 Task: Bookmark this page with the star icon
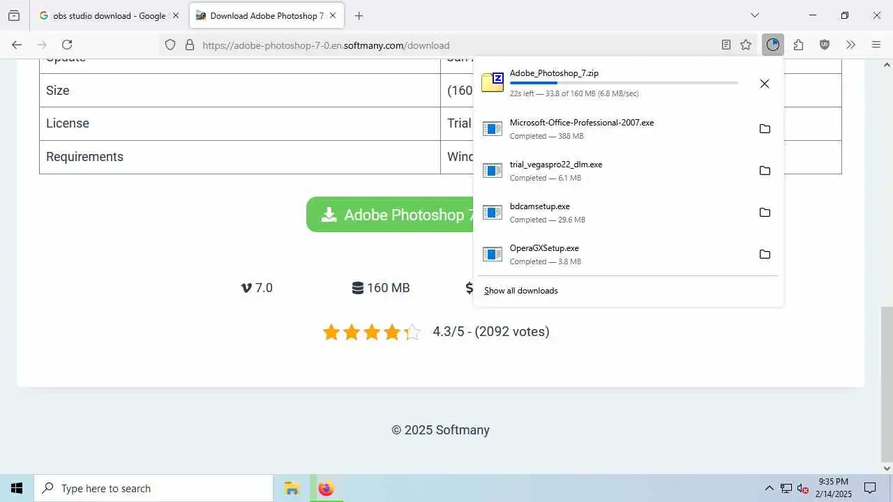tap(746, 45)
